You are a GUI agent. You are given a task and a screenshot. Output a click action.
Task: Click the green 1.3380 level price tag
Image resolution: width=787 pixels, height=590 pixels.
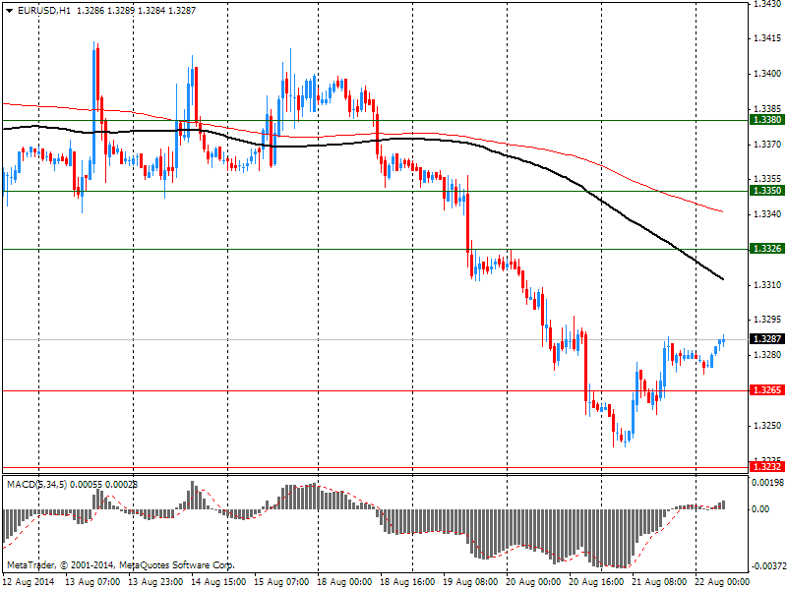coord(766,120)
